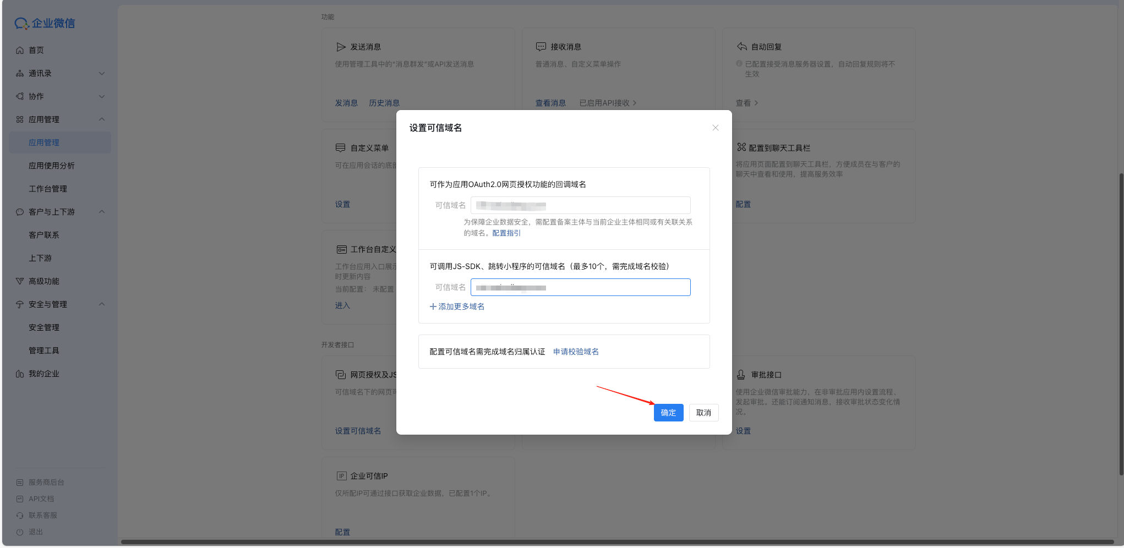Image resolution: width=1124 pixels, height=548 pixels.
Task: Click 取消 to cancel the dialog
Action: pos(703,413)
